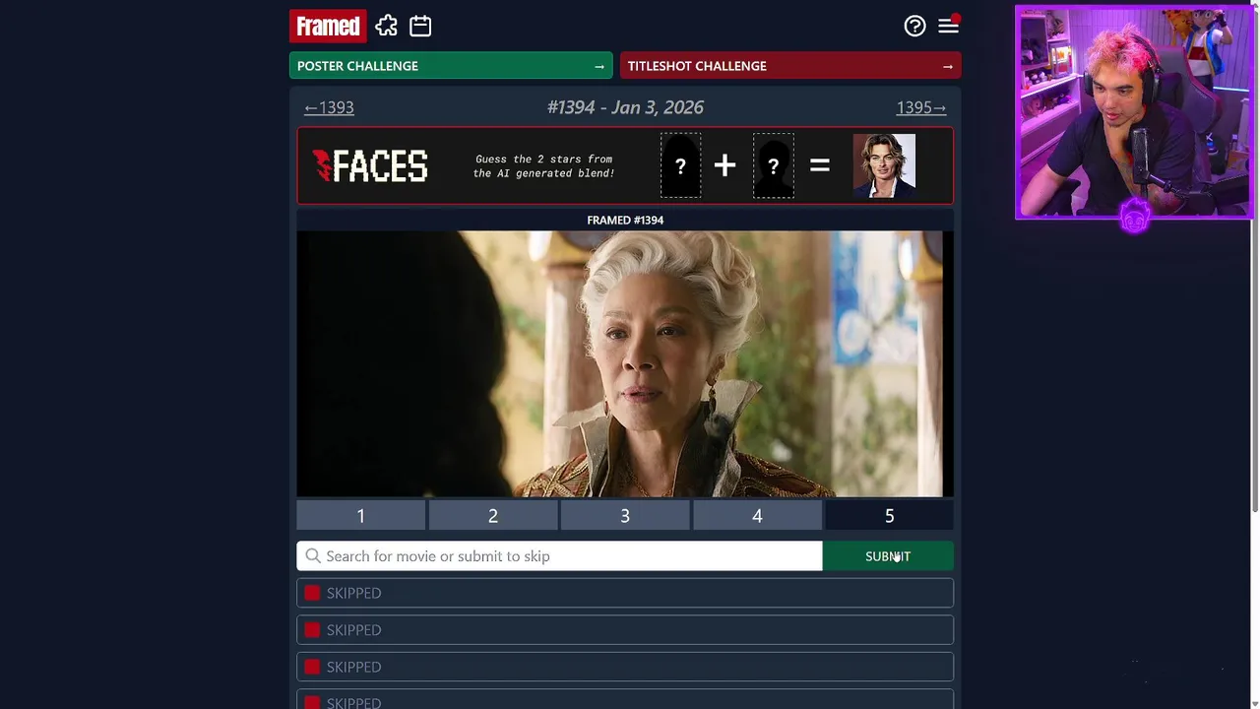
Task: Click the 'FRAMED #1394' caption
Action: 625,220
